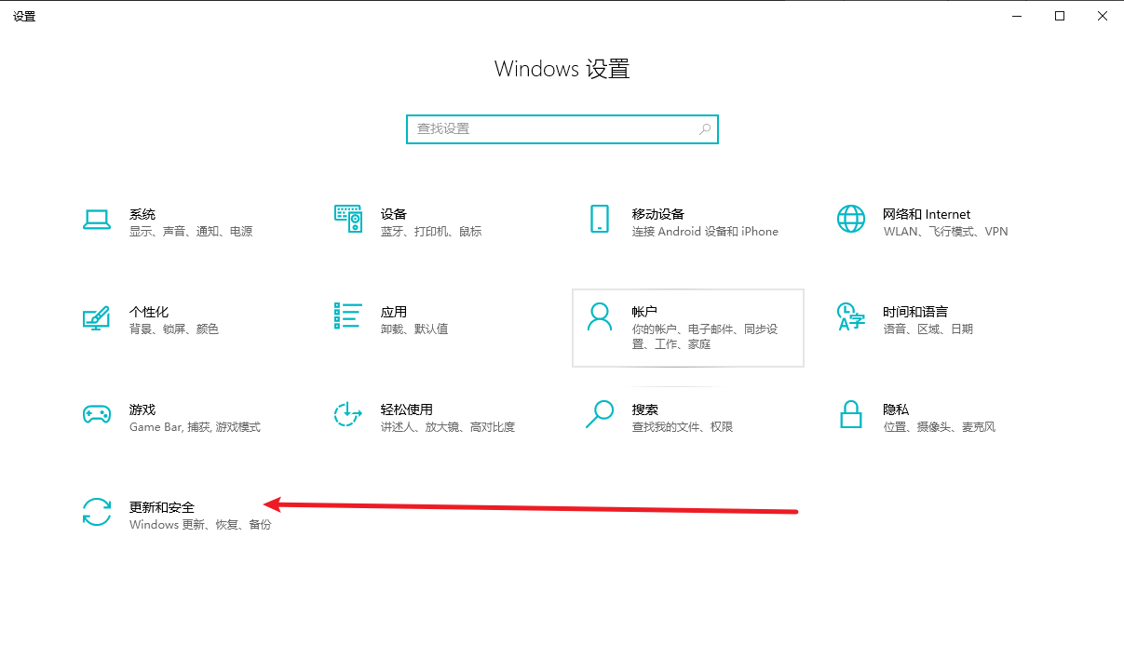
Task: Open the 系统 laptop icon
Action: tap(97, 220)
